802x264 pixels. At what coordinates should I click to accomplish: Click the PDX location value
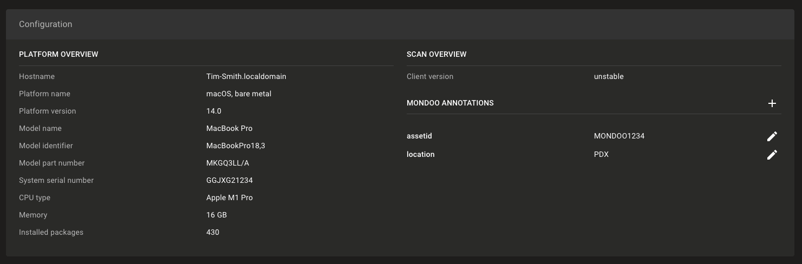click(601, 155)
